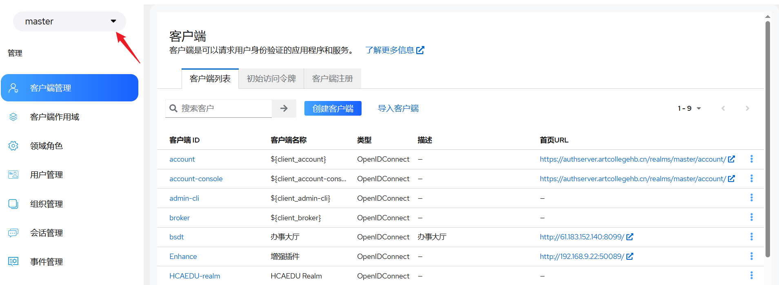Click the 办事大厅 description cell
779x285 pixels.
point(432,237)
